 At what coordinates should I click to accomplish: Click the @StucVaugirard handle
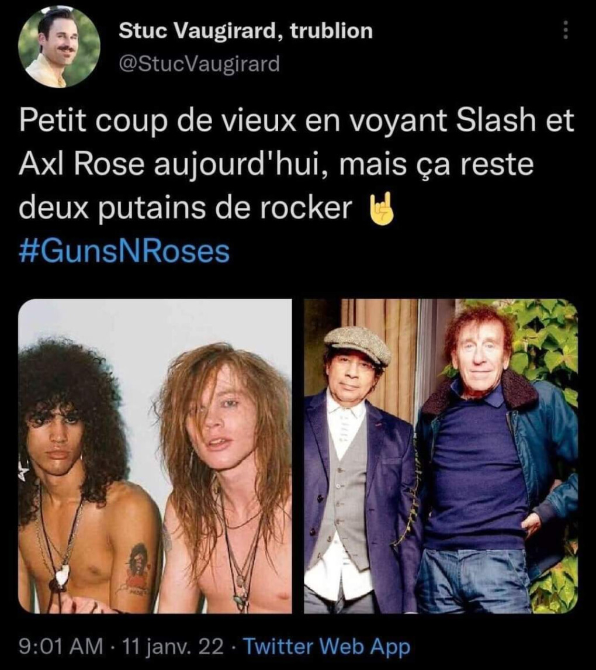(199, 64)
